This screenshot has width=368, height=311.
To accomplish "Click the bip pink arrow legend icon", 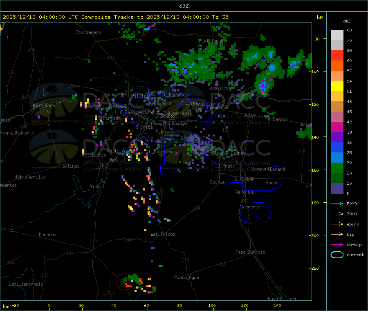I will [337, 234].
